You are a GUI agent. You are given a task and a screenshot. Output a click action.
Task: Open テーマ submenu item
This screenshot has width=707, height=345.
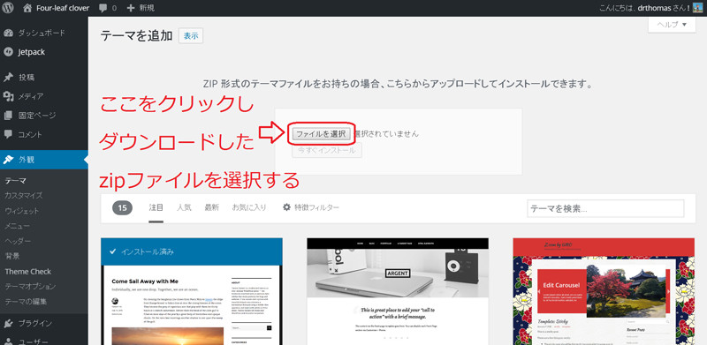click(x=15, y=181)
